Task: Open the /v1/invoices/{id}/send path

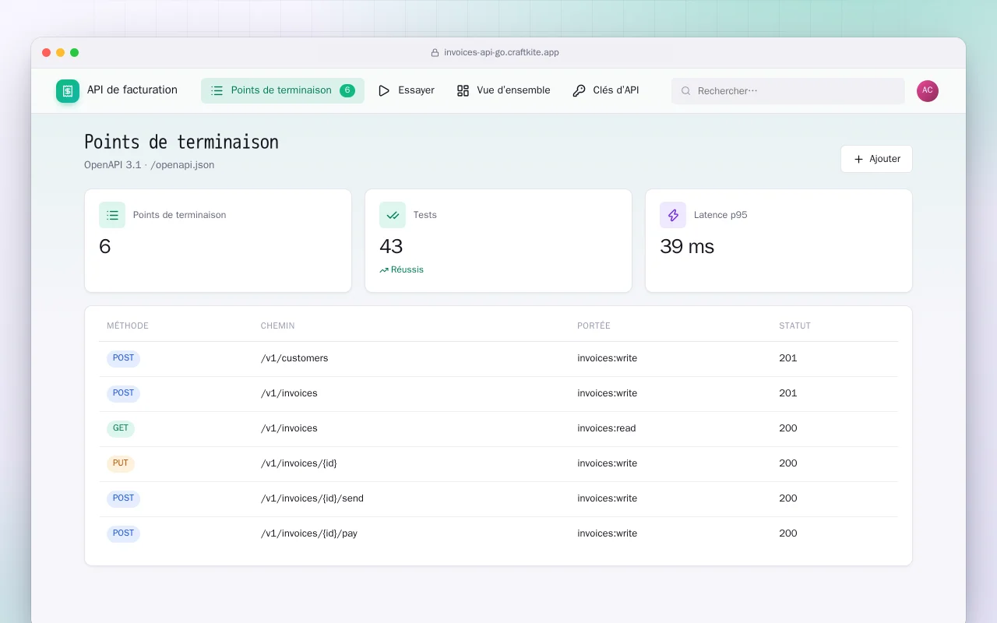Action: (312, 498)
